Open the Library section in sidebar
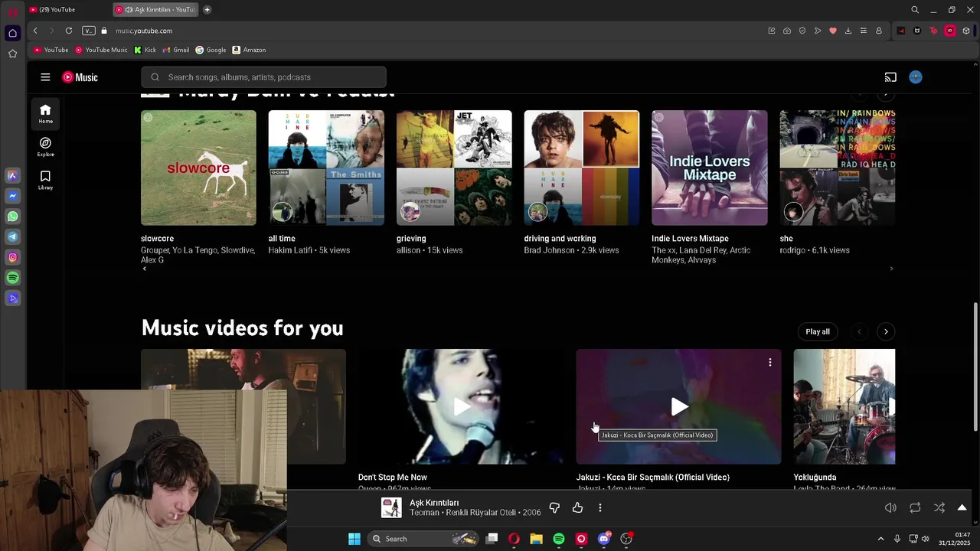This screenshot has height=551, width=980. pyautogui.click(x=45, y=180)
